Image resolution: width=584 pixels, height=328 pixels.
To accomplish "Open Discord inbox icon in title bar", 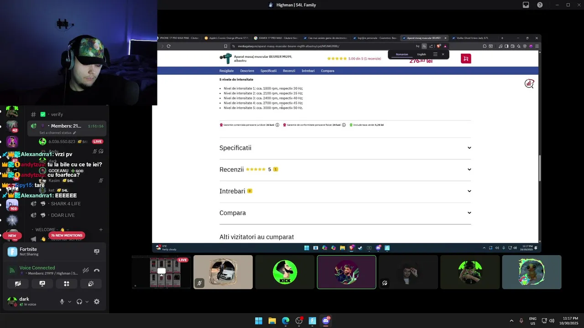I will [526, 5].
